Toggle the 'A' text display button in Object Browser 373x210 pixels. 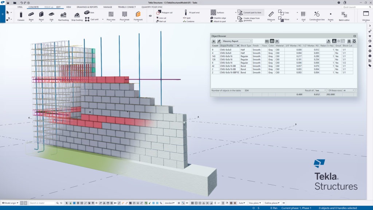(334, 41)
